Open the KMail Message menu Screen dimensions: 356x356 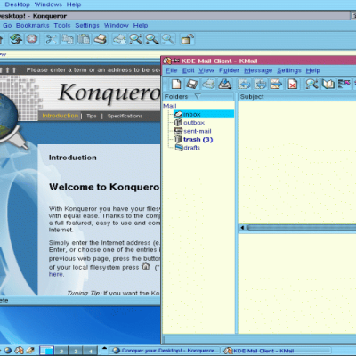[x=258, y=70]
